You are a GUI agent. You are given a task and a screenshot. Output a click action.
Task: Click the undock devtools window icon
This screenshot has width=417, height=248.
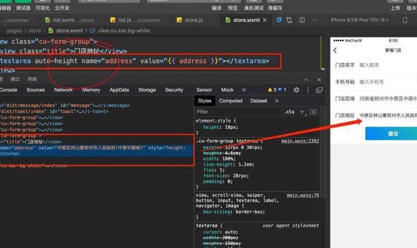[319, 90]
